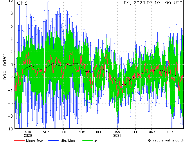Click the MAR month axis label

pyautogui.click(x=152, y=132)
